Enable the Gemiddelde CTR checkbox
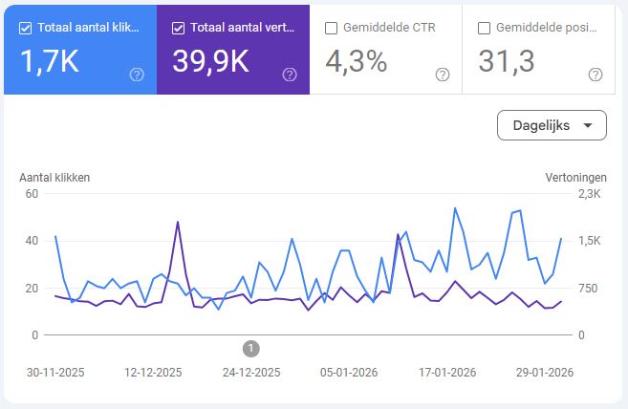 coord(331,28)
